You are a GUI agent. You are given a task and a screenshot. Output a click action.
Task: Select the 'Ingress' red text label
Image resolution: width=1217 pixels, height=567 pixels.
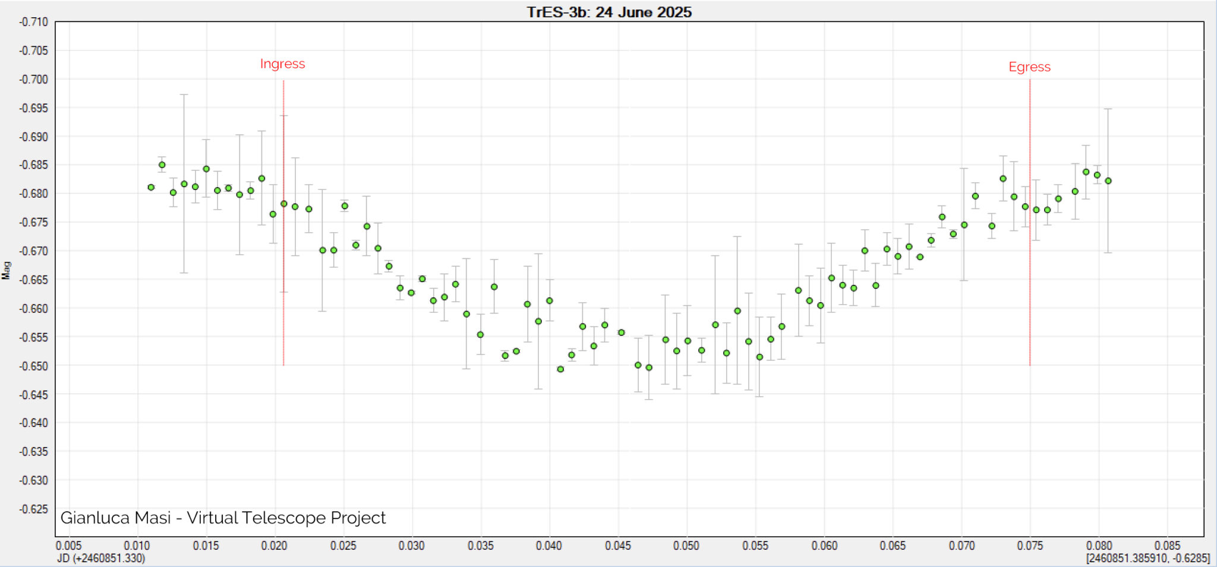(x=283, y=64)
